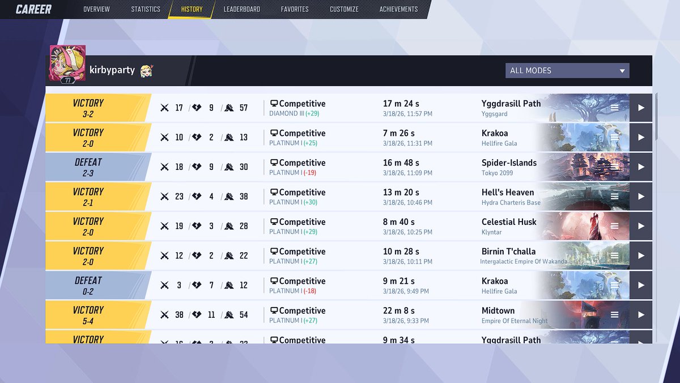The image size is (680, 383).
Task: Click the Tokyo 2099 subtitle
Action: pos(498,173)
